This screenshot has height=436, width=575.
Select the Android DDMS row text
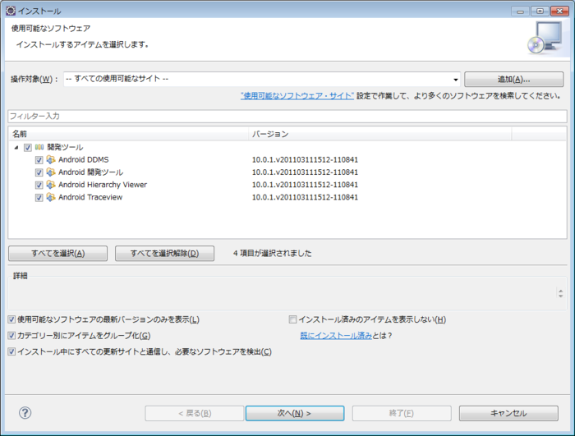tap(84, 160)
